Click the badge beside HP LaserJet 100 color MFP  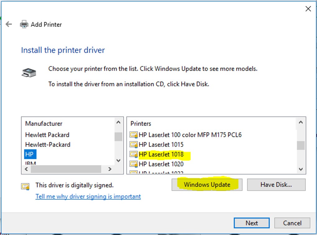[x=134, y=134]
